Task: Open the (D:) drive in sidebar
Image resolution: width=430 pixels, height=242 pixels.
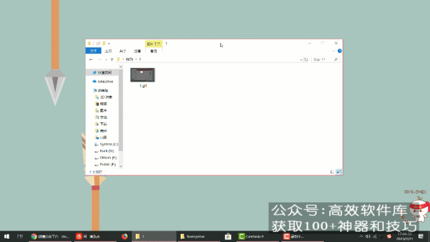Action: coord(104,151)
